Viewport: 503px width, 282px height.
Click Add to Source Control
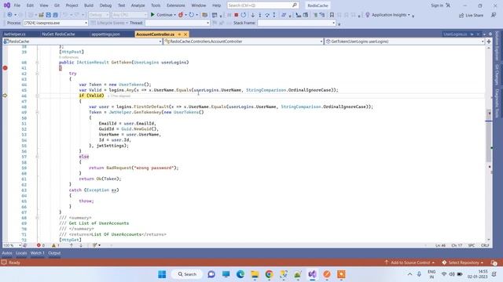410,262
